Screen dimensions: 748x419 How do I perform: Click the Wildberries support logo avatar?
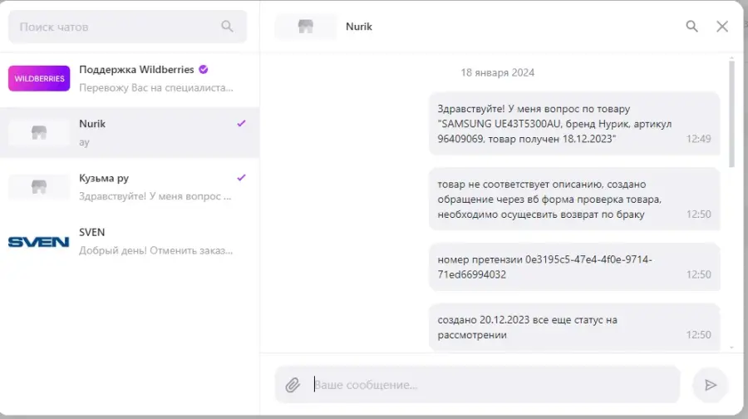coord(39,78)
